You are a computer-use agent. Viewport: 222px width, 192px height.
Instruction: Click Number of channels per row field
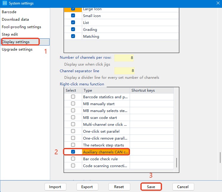(x=124, y=58)
